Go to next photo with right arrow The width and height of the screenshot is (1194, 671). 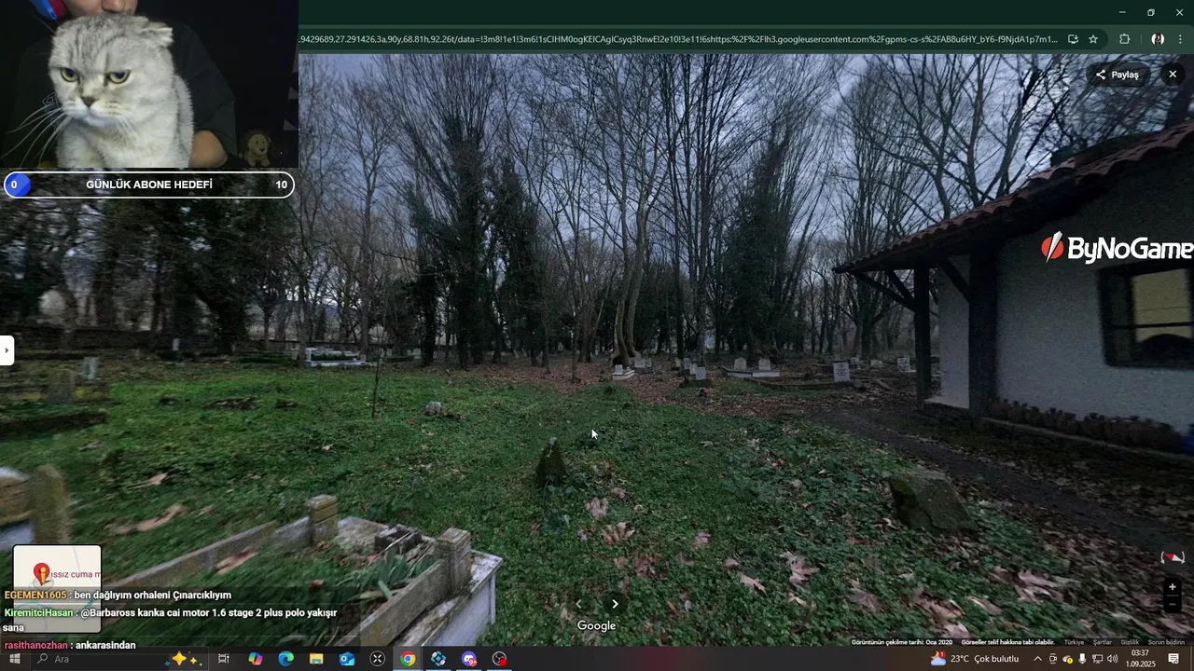point(615,604)
